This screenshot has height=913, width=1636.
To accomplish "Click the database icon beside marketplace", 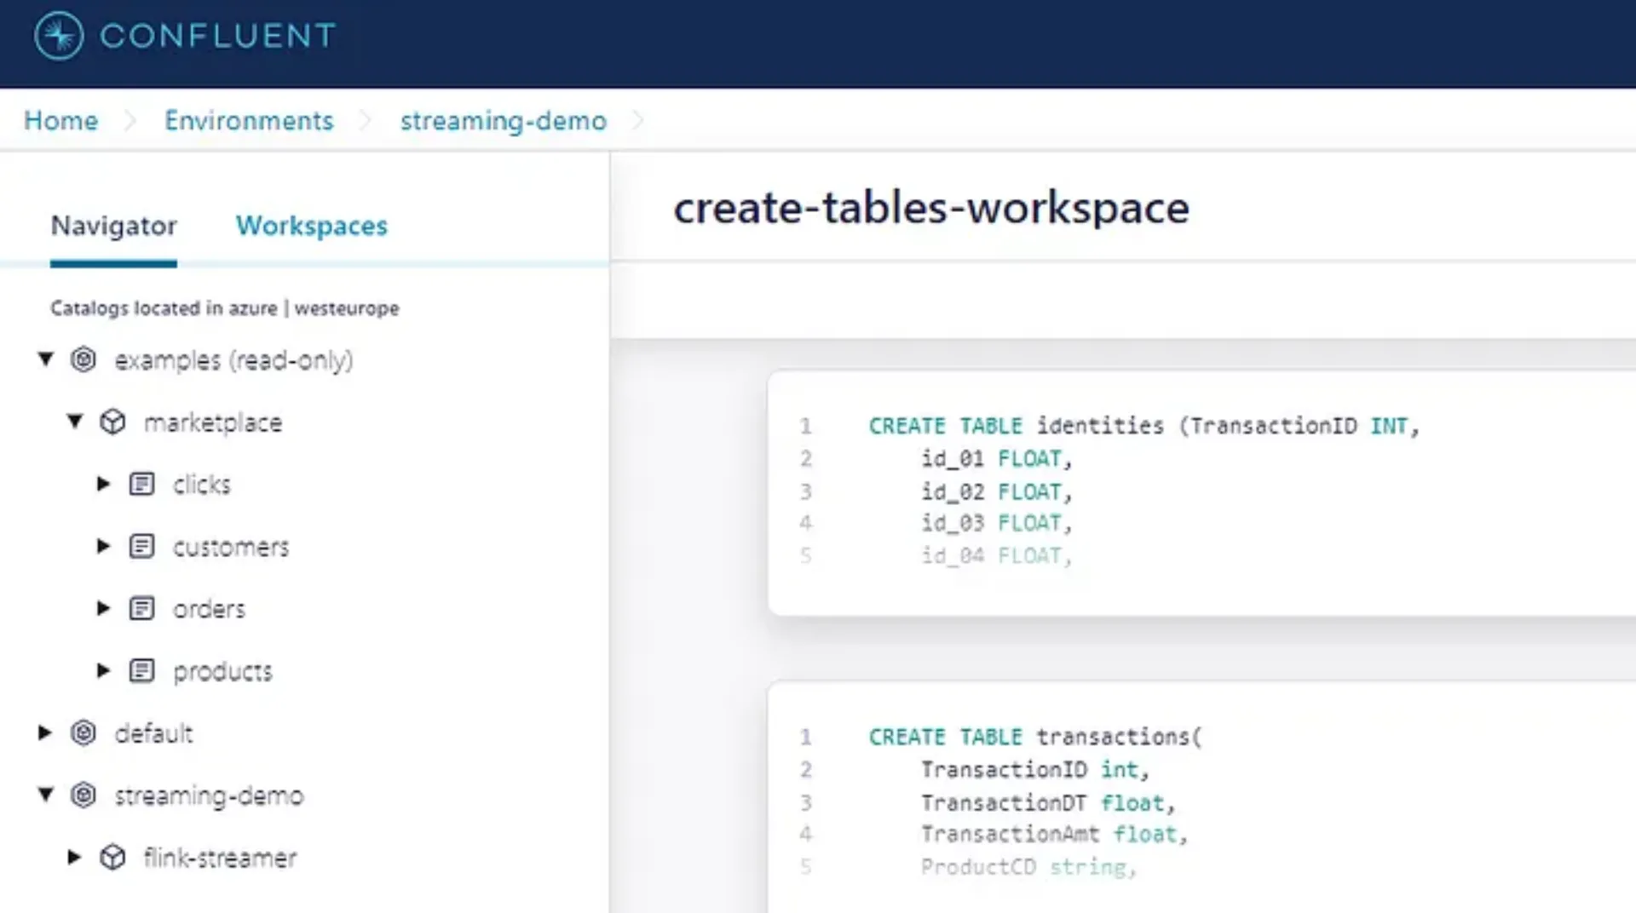I will click(113, 421).
